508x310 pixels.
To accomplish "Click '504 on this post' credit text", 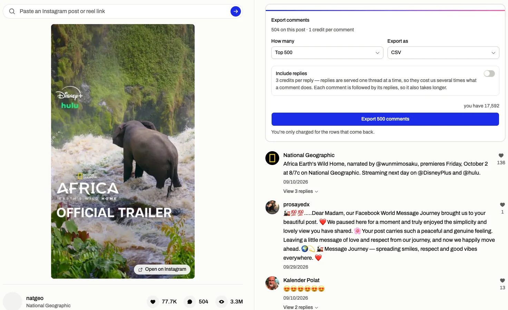I will pos(288,30).
